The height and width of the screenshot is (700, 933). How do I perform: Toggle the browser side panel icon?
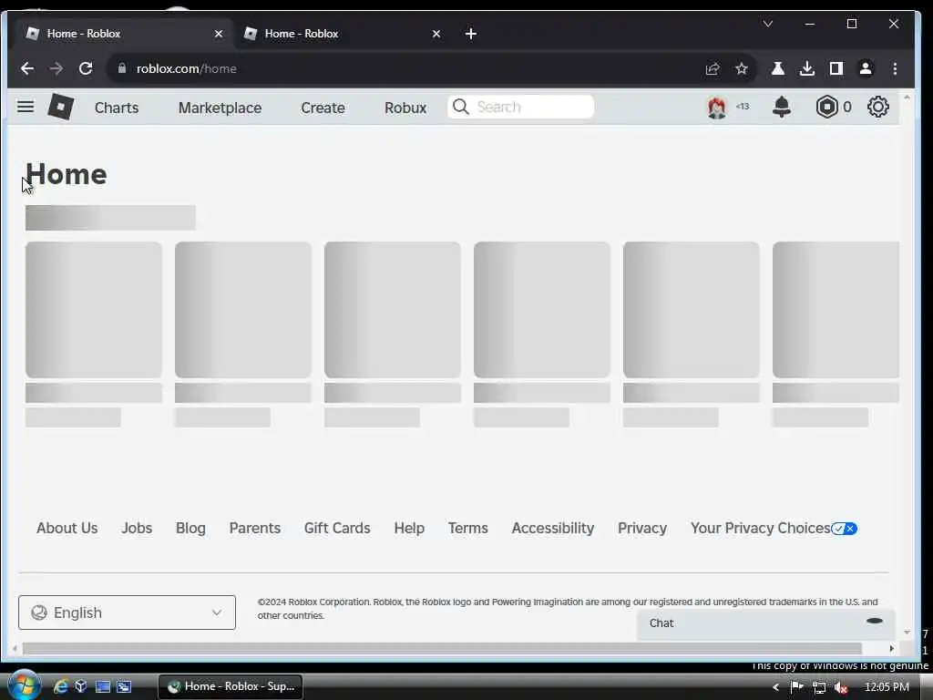836,68
